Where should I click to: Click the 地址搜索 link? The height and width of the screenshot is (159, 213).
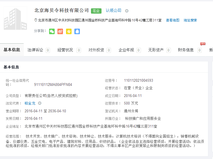[190, 20]
